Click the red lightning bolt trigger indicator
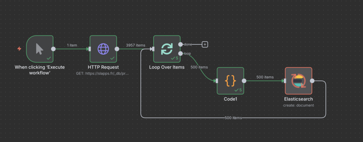Viewport: 363px width, 142px height. 19,49
